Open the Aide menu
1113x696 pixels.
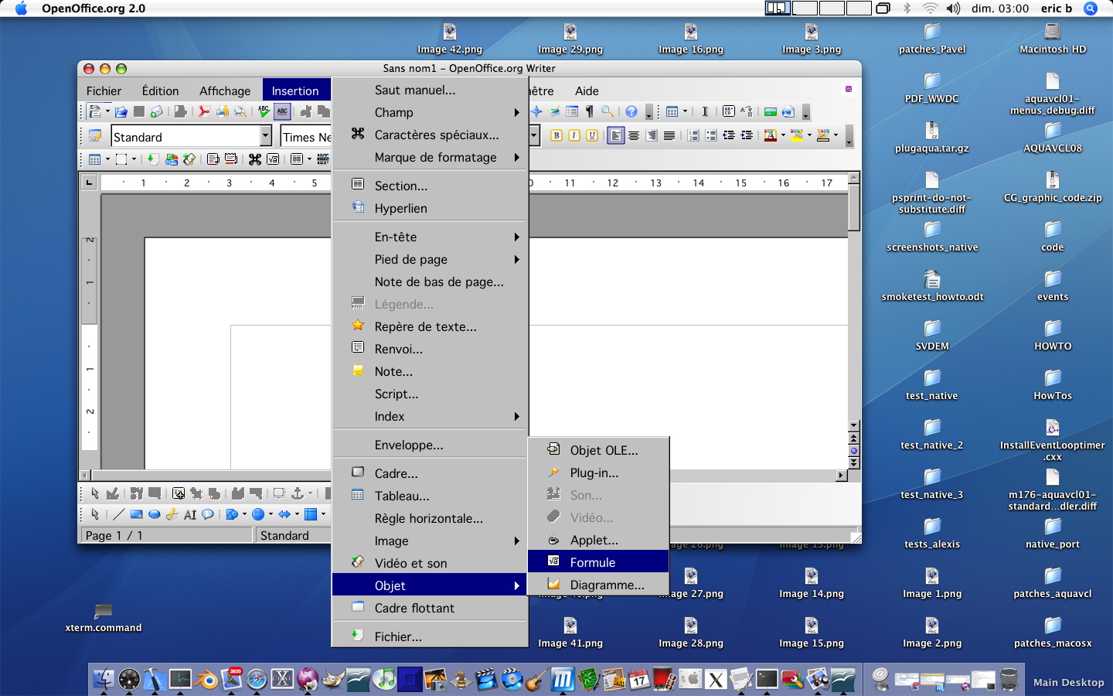pos(587,90)
